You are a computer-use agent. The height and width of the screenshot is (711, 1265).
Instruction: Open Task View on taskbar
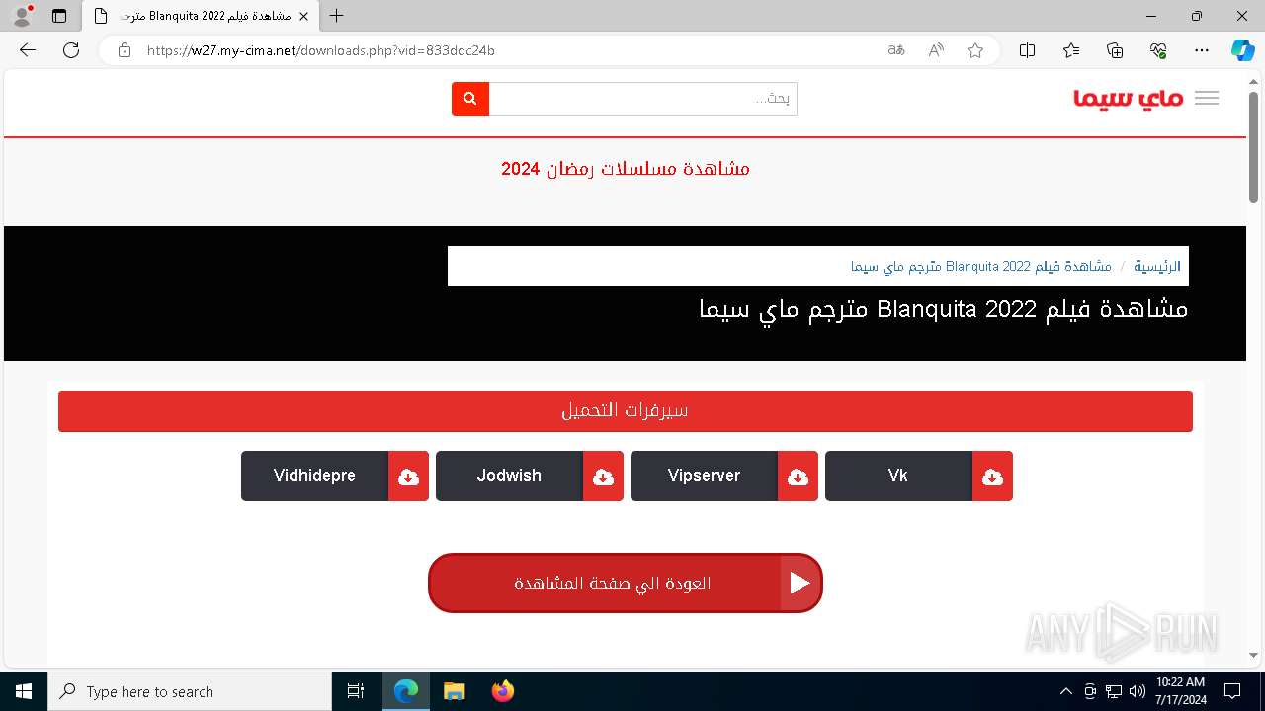click(x=356, y=691)
